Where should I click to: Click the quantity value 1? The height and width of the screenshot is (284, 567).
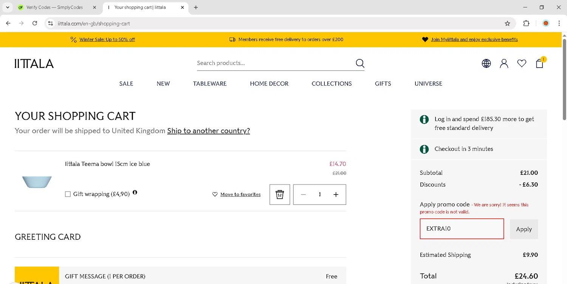[320, 194]
